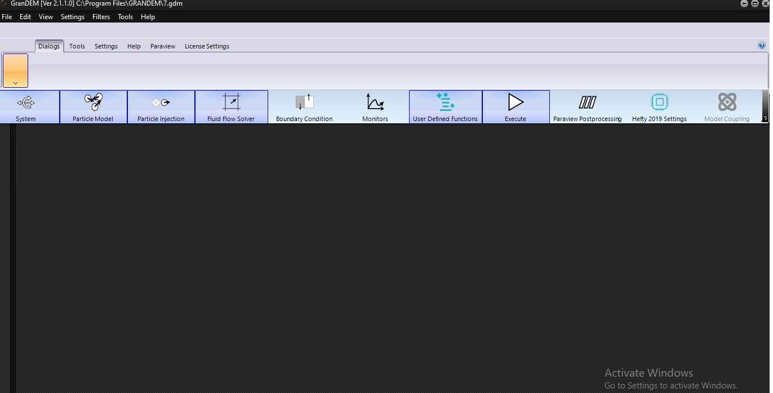This screenshot has height=393, width=773.
Task: Open the Monitors dialog
Action: (x=375, y=107)
